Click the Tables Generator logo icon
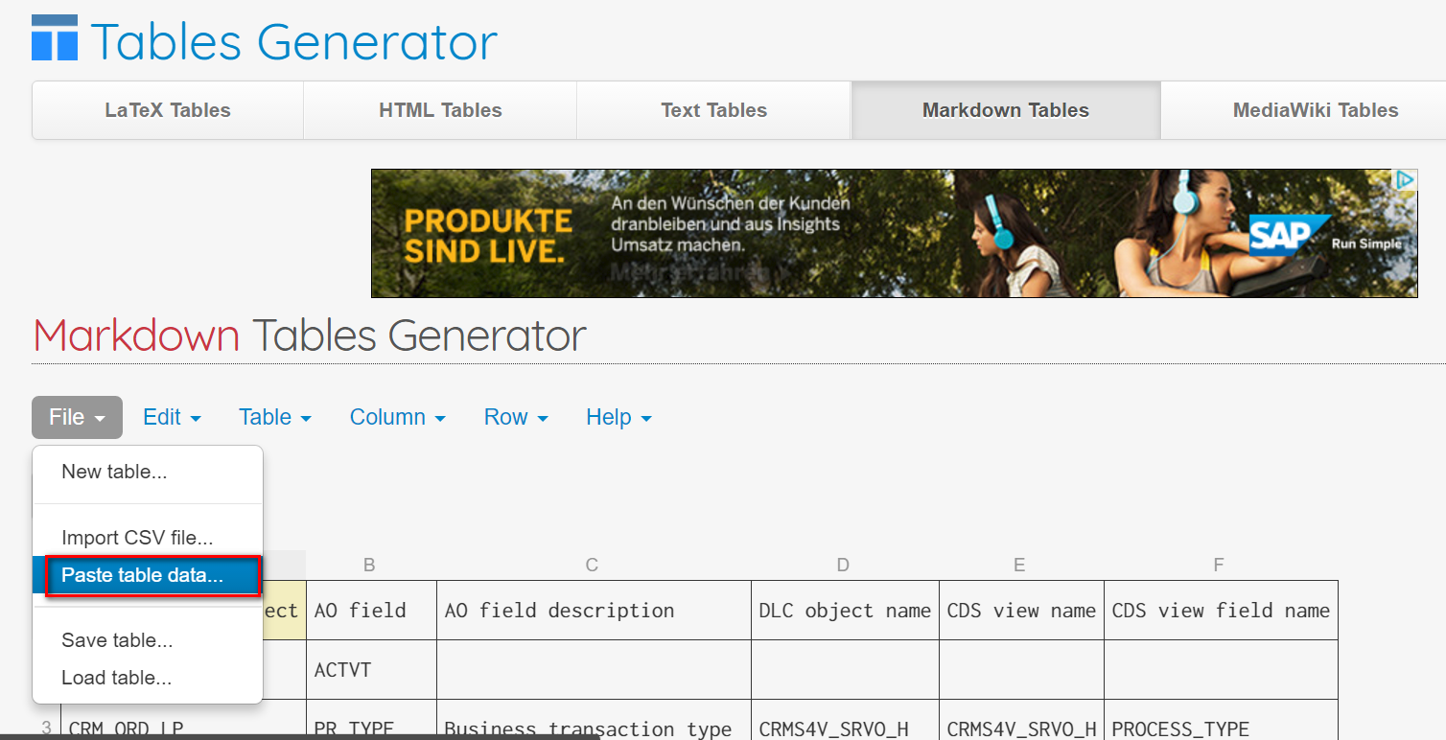1446x740 pixels. click(55, 38)
